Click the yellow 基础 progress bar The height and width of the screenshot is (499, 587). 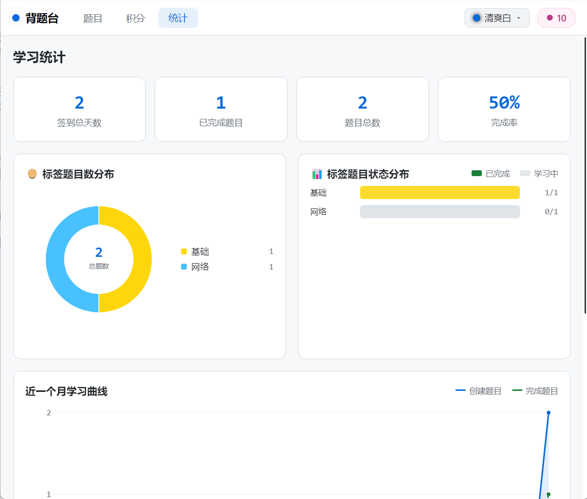click(440, 192)
